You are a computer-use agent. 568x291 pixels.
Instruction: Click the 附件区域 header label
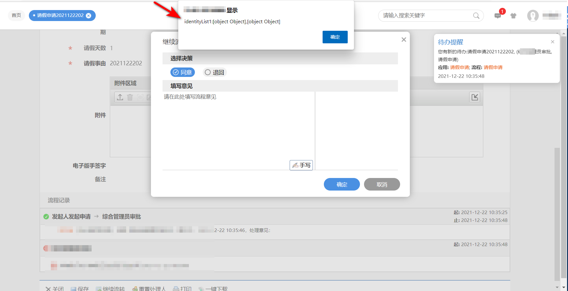(125, 83)
